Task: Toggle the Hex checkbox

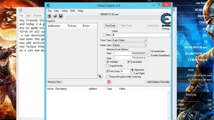Action: pos(104,35)
